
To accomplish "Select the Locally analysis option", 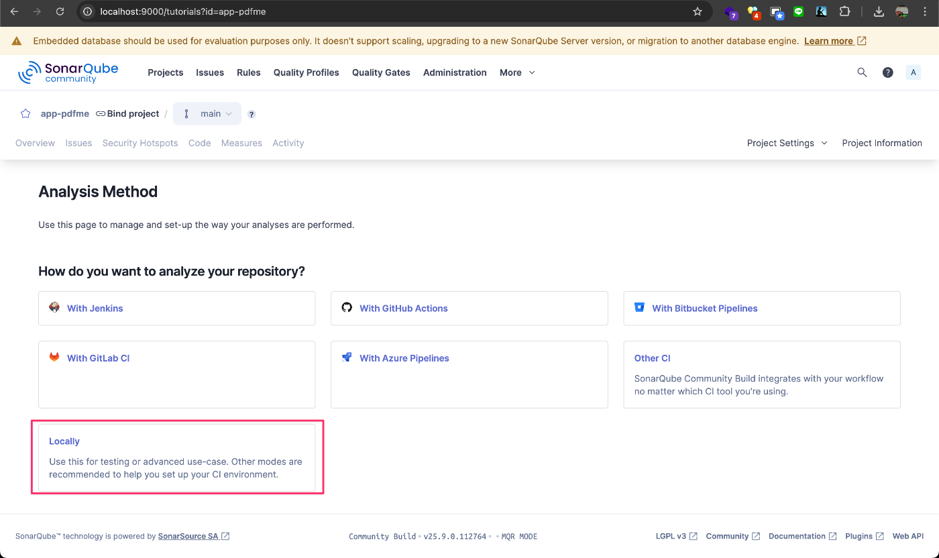I will click(x=176, y=457).
